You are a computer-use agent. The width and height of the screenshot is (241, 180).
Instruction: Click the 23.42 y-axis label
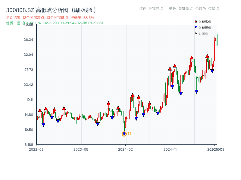tap(28, 85)
